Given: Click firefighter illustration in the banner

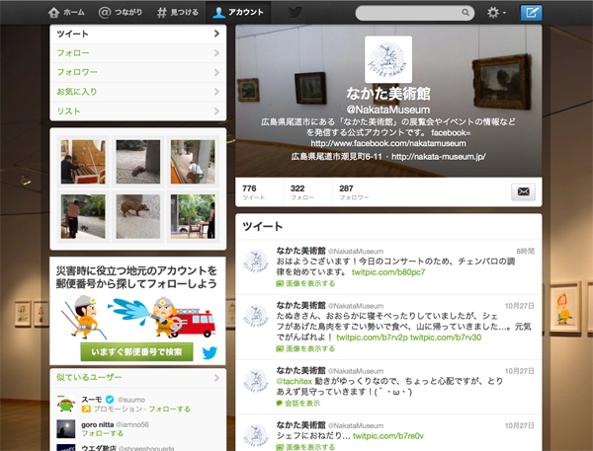Looking at the screenshot, I should click(x=138, y=318).
